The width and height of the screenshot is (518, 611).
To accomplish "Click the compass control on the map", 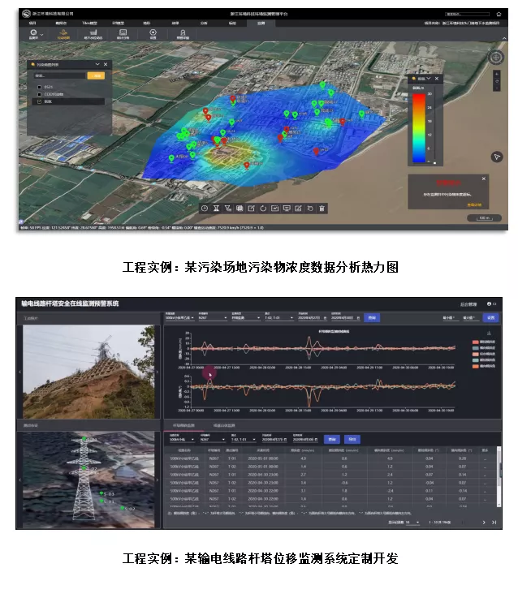I will [x=496, y=58].
